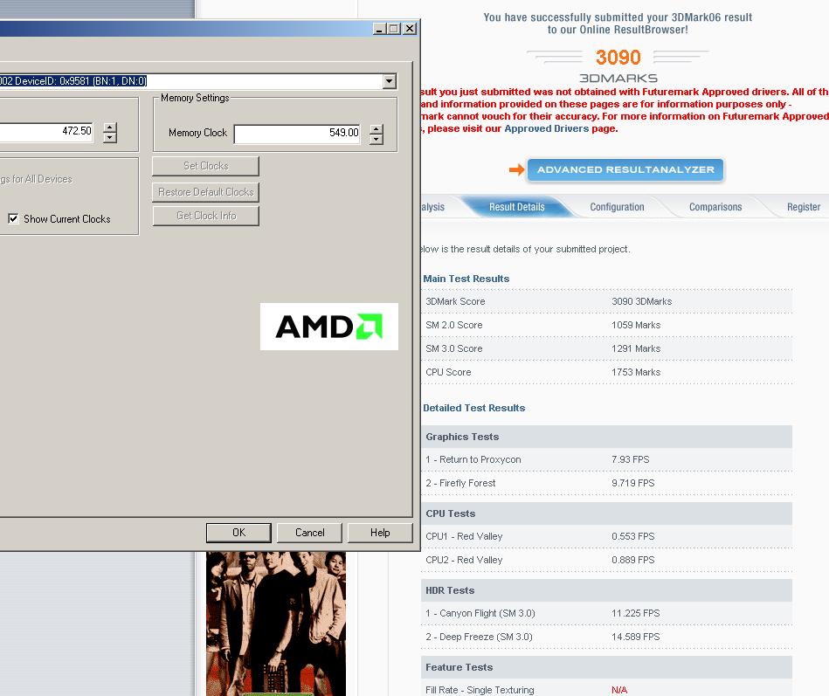Click the Main Test Results heading
The height and width of the screenshot is (696, 829).
[466, 279]
